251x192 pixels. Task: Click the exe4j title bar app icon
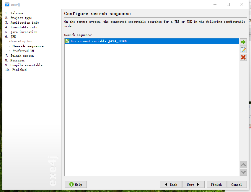point(7,4)
